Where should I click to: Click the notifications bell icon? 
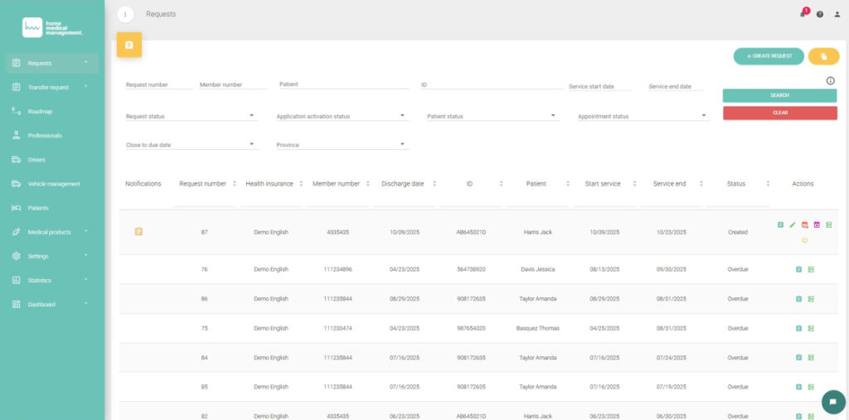pos(803,14)
